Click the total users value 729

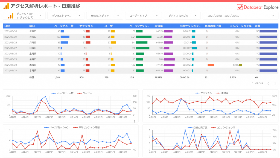106,77
